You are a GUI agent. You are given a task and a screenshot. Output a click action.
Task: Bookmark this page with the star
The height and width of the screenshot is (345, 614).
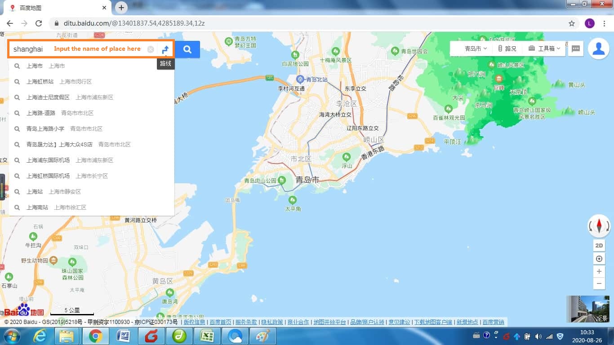point(572,23)
